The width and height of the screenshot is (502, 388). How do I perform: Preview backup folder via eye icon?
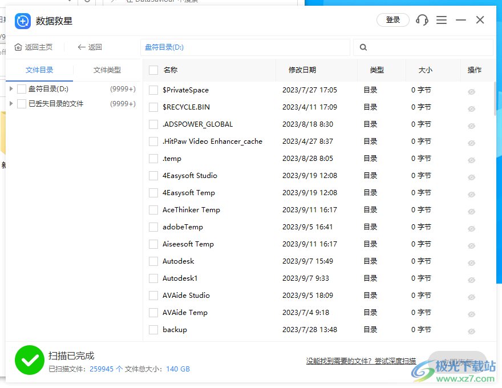tap(471, 331)
